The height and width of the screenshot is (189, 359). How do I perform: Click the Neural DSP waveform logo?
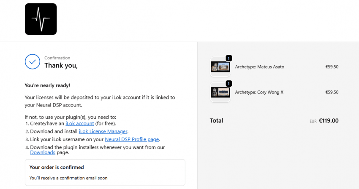pos(41,19)
